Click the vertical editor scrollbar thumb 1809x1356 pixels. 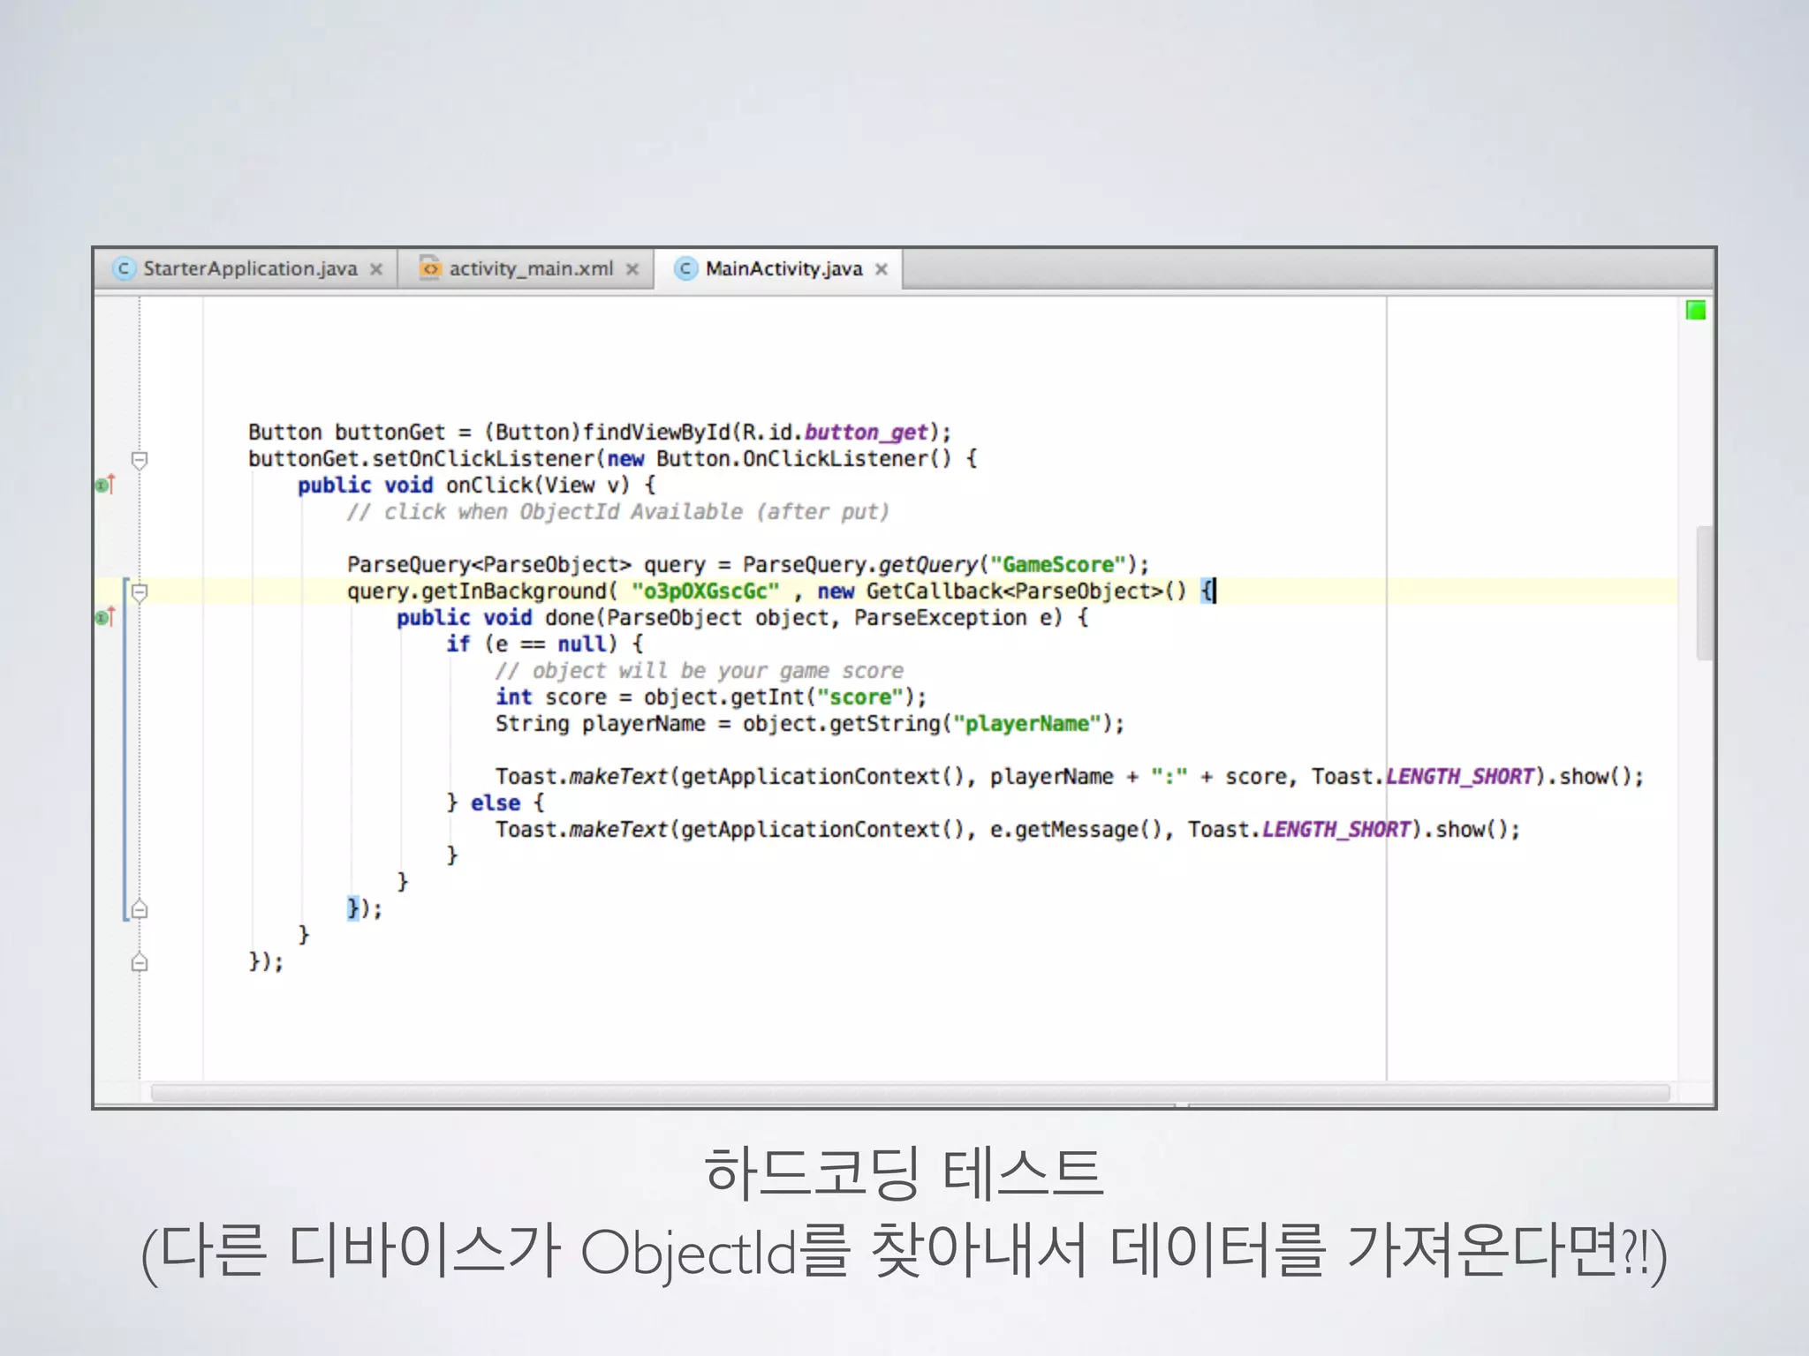point(1704,593)
